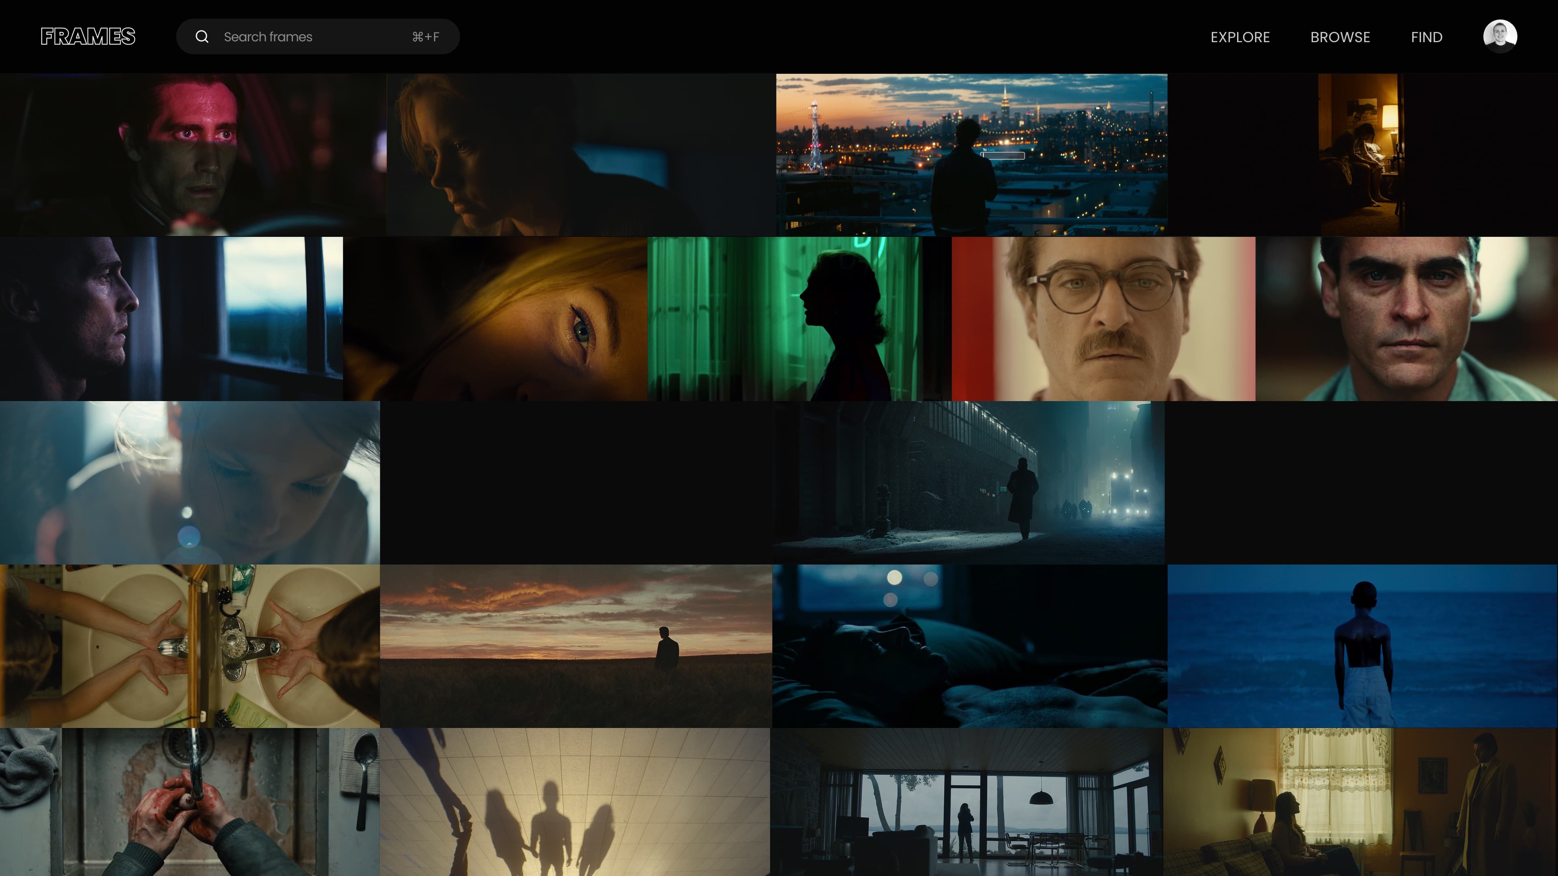
Task: Open frame of three shadows on tiled floor
Action: pos(575,802)
